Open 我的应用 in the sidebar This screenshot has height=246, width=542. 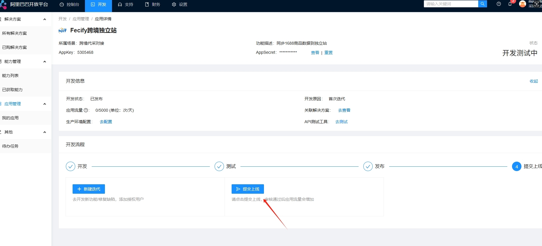point(10,118)
